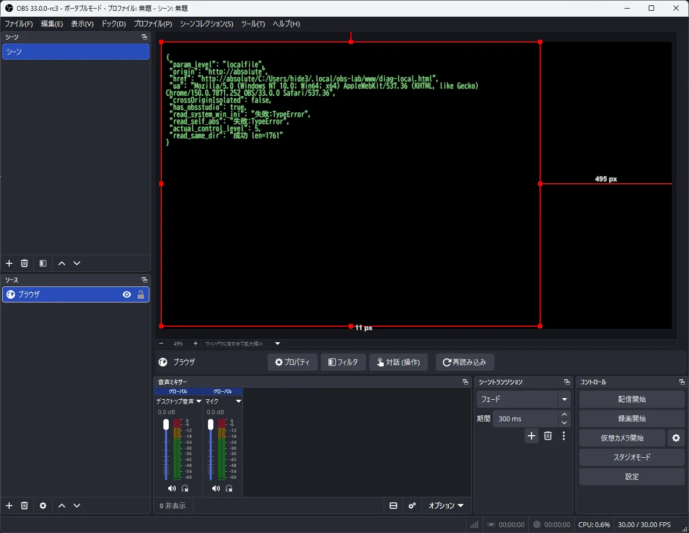Toggle monitoring for マイク channel
This screenshot has height=533, width=689.
pos(229,488)
